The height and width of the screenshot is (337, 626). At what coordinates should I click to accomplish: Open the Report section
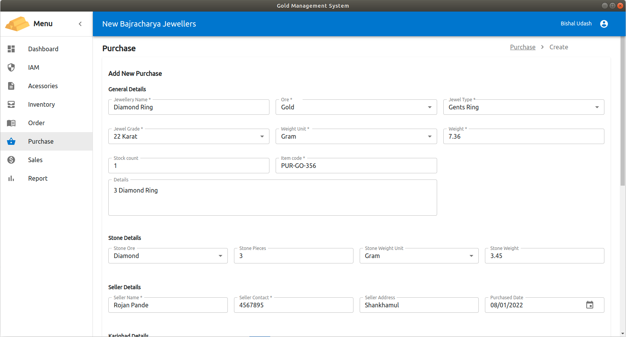coord(46,178)
